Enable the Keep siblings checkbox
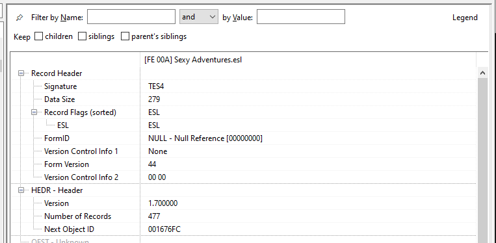The height and width of the screenshot is (243, 496). point(83,36)
